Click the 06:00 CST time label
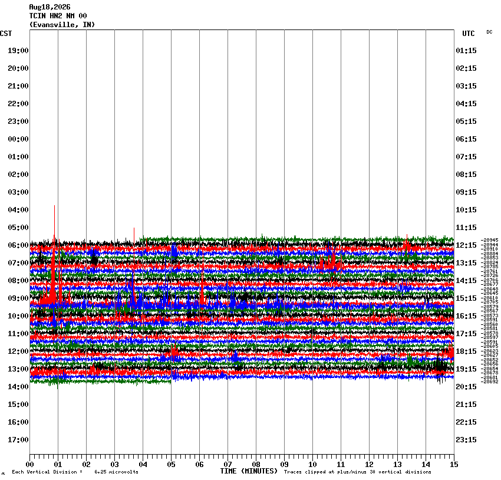The height and width of the screenshot is (480, 501). 18,245
